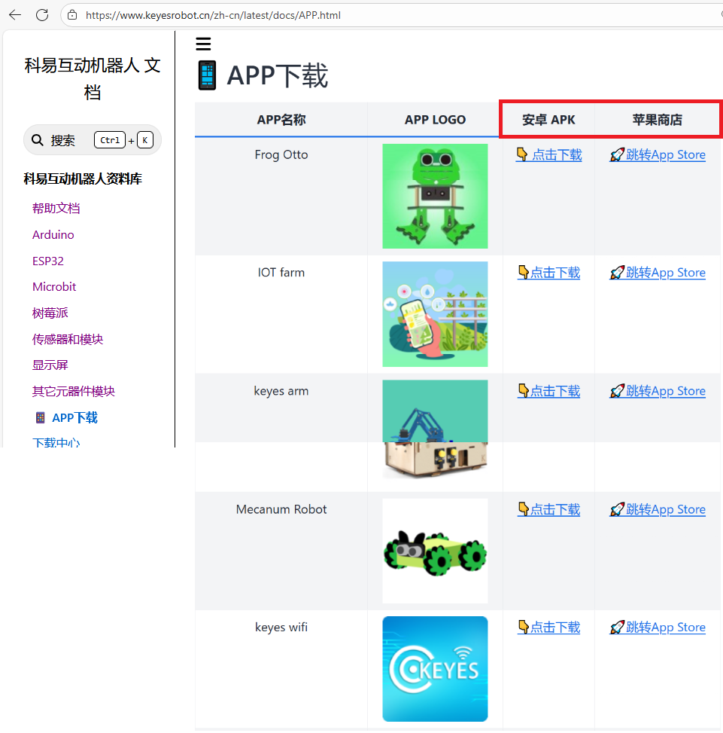Viewport: 723px width, 733px height.
Task: Open 显示屏 in the sidebar
Action: tap(50, 365)
